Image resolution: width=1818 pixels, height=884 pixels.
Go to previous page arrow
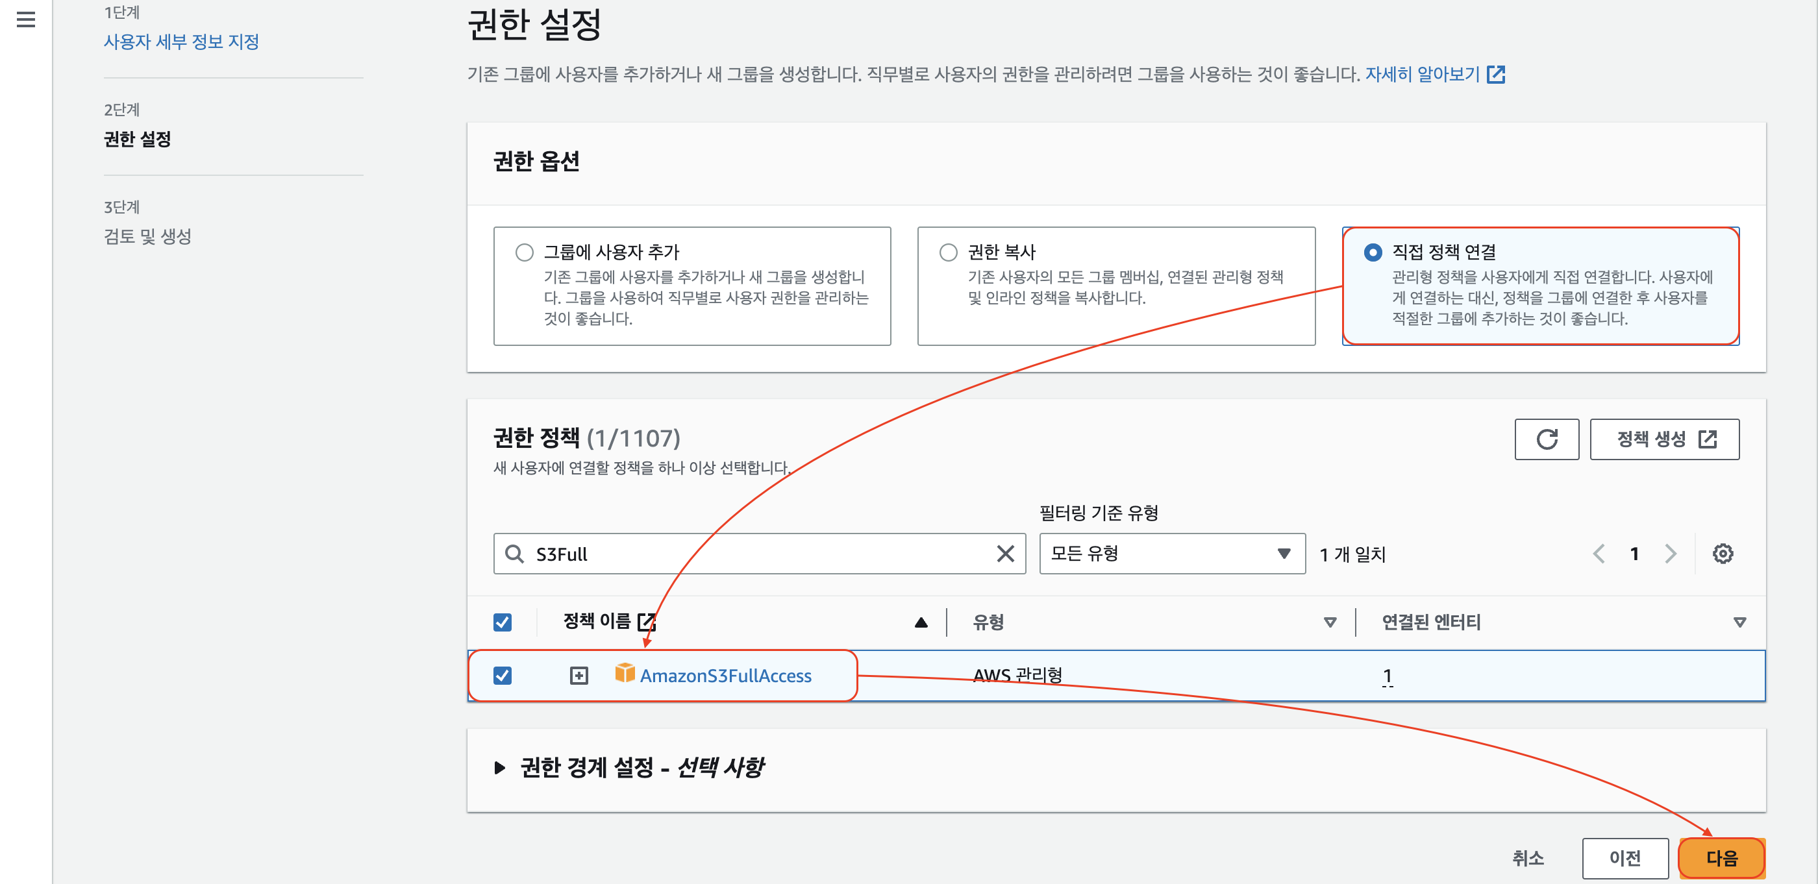tap(1599, 554)
